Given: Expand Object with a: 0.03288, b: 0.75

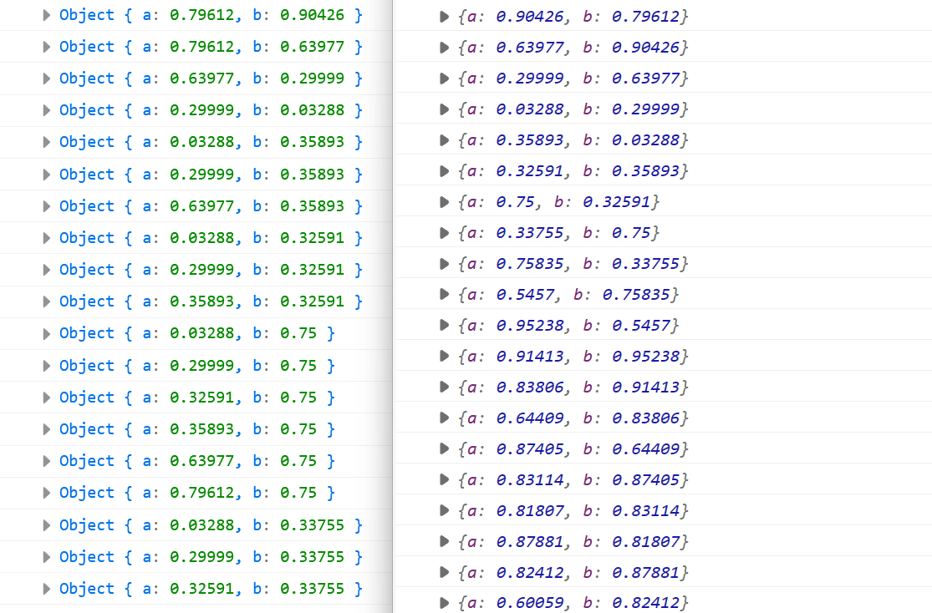Looking at the screenshot, I should pos(47,333).
